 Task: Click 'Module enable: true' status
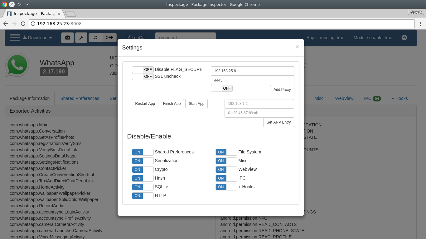pyautogui.click(x=373, y=38)
